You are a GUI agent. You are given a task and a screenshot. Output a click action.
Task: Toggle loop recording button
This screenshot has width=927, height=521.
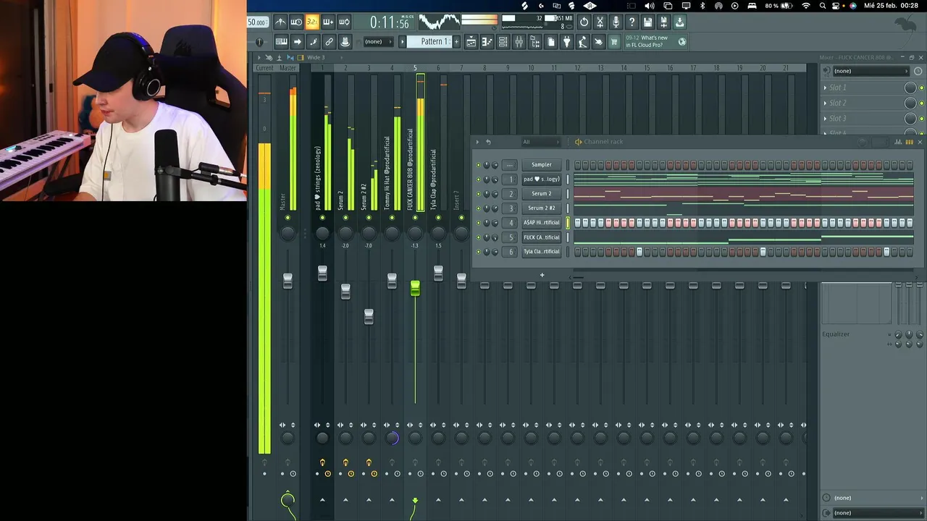(x=344, y=22)
